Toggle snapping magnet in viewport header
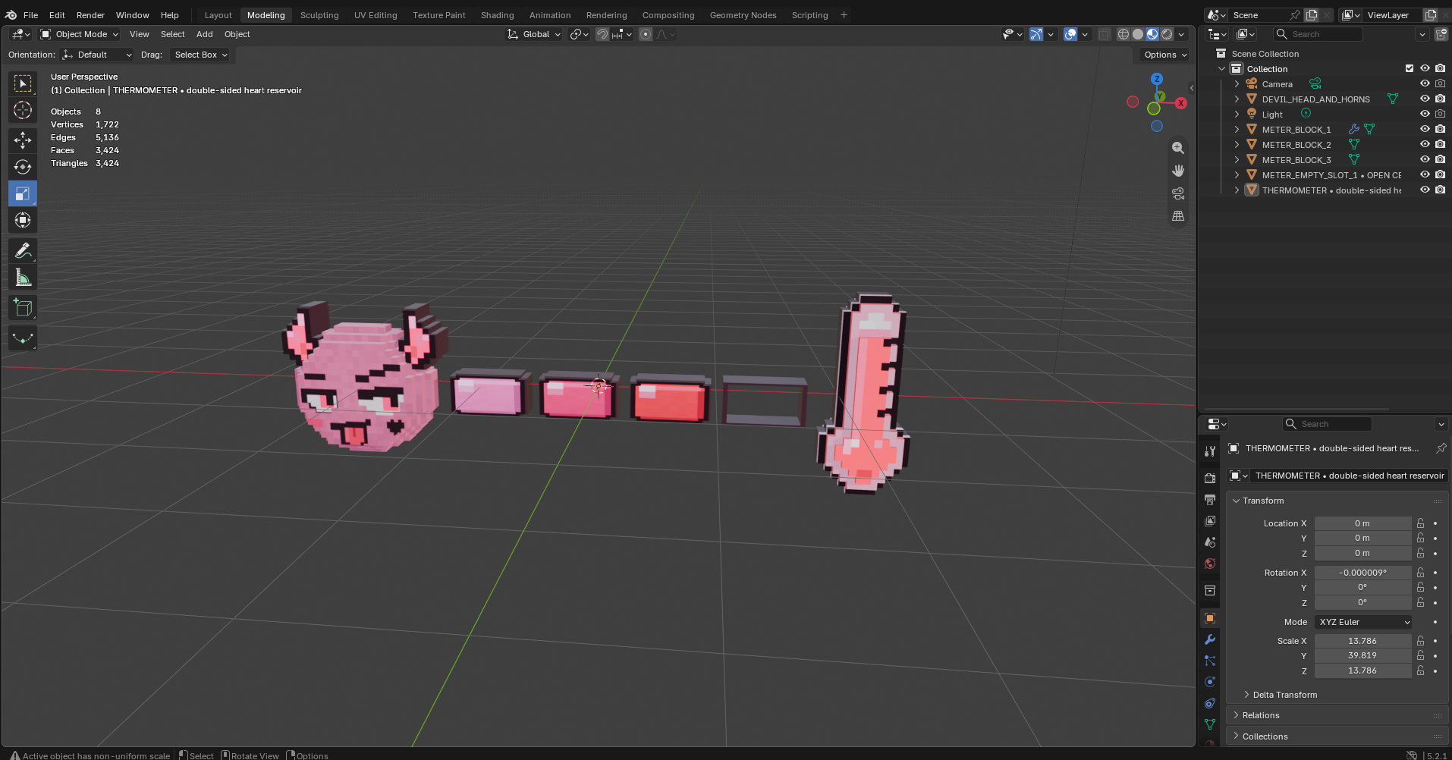The width and height of the screenshot is (1452, 760). [x=602, y=34]
